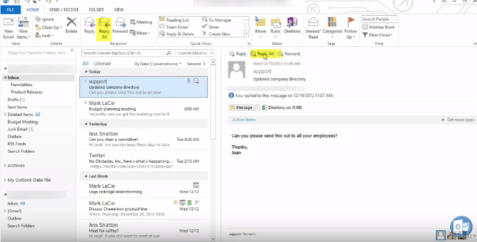Click Reply in the ribbon Respond group

pos(90,26)
